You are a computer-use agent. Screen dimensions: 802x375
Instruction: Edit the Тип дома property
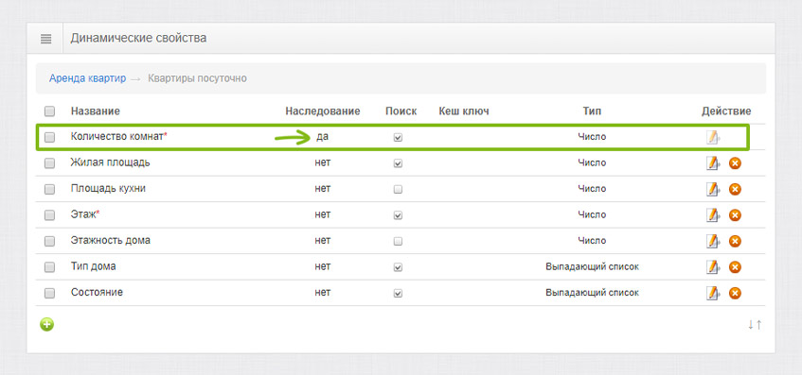[x=713, y=266]
